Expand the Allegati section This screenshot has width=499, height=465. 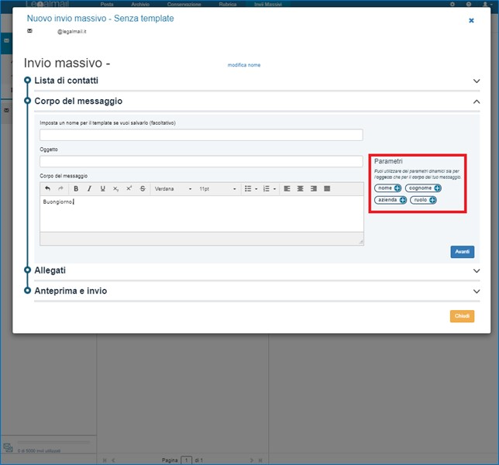pos(476,270)
